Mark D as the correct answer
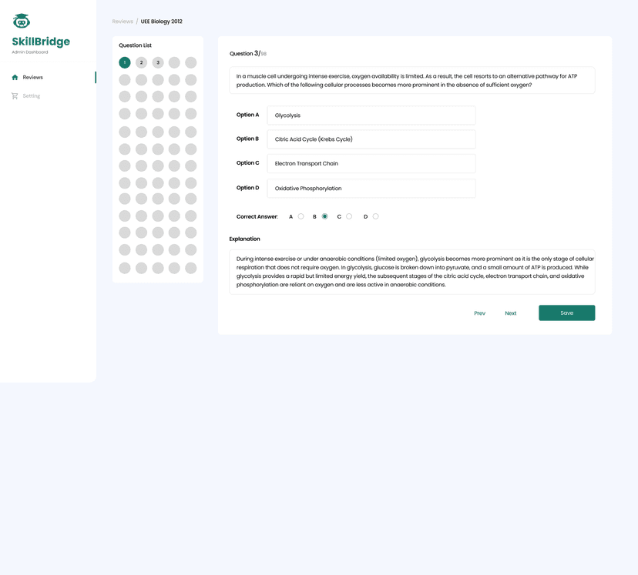 [x=375, y=216]
